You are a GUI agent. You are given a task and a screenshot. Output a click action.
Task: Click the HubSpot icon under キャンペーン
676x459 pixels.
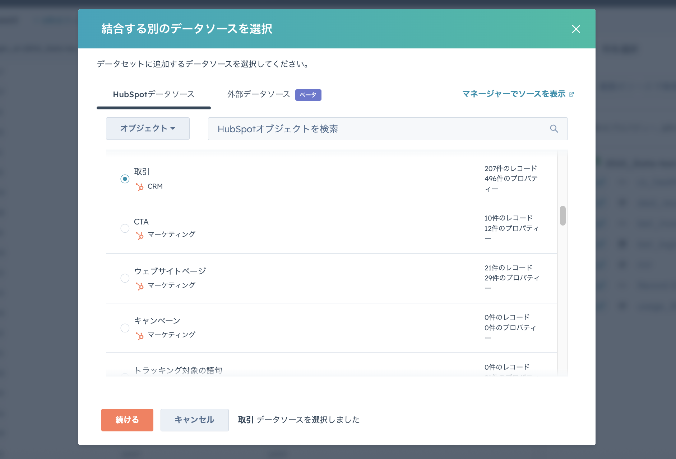[x=140, y=336]
